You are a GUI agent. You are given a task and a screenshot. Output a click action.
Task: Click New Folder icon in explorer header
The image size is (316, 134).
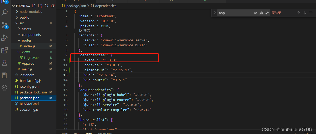40,6
